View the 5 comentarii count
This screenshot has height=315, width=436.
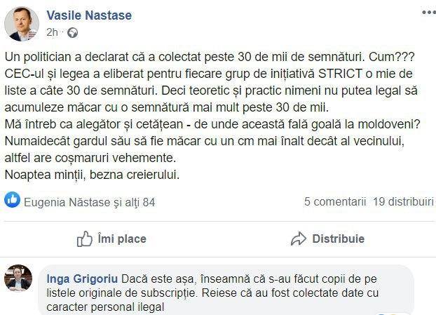pyautogui.click(x=335, y=202)
